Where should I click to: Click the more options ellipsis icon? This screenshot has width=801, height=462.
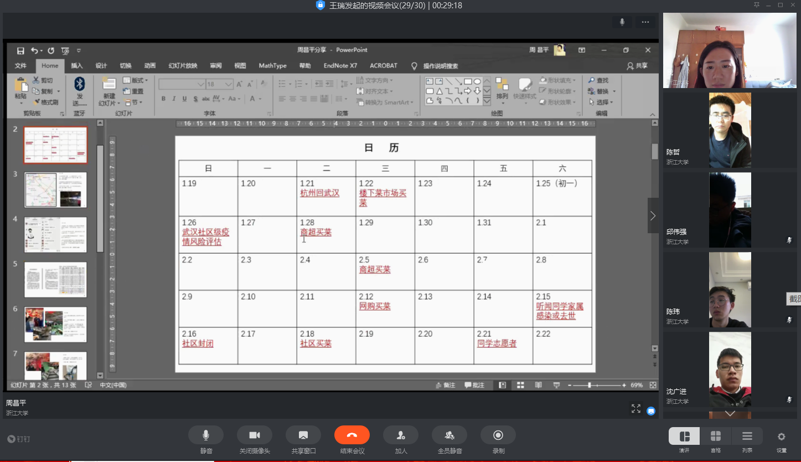645,22
